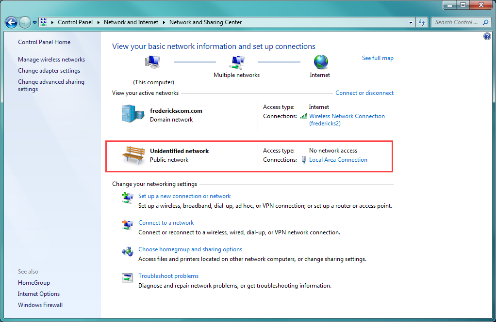Open Choose homegroup and sharing options
This screenshot has height=322, width=496.
click(190, 249)
